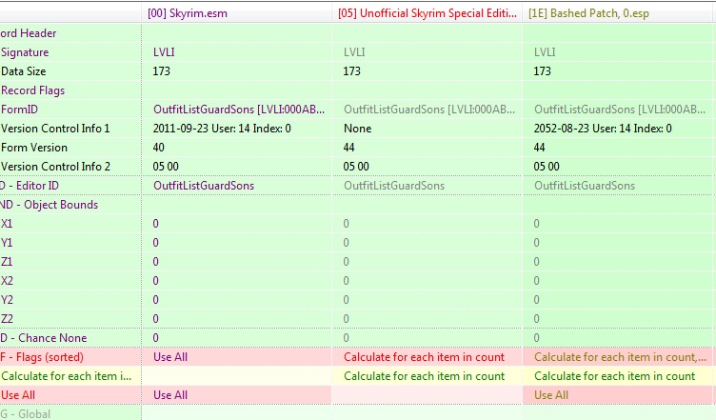Click Data Size 173 in Skyrim.esm column
The image size is (716, 420).
click(x=161, y=71)
